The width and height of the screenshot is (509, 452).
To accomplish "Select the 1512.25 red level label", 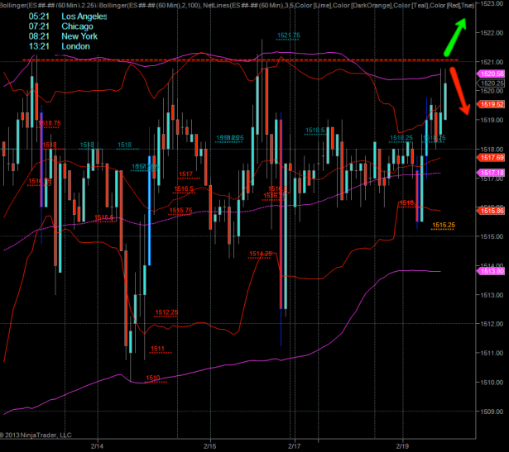I will 166,312.
